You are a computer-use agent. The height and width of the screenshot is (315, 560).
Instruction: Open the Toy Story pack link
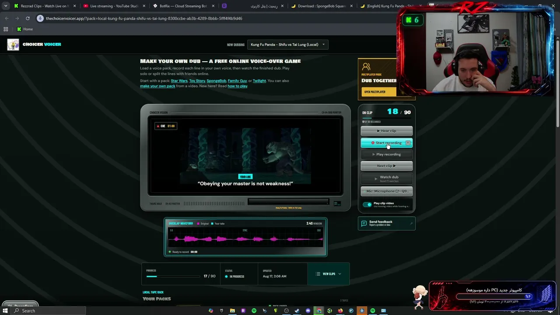[x=197, y=81]
